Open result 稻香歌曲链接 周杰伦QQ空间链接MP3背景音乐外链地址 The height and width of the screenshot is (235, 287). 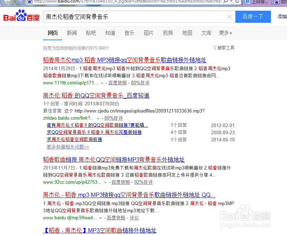(x=114, y=160)
